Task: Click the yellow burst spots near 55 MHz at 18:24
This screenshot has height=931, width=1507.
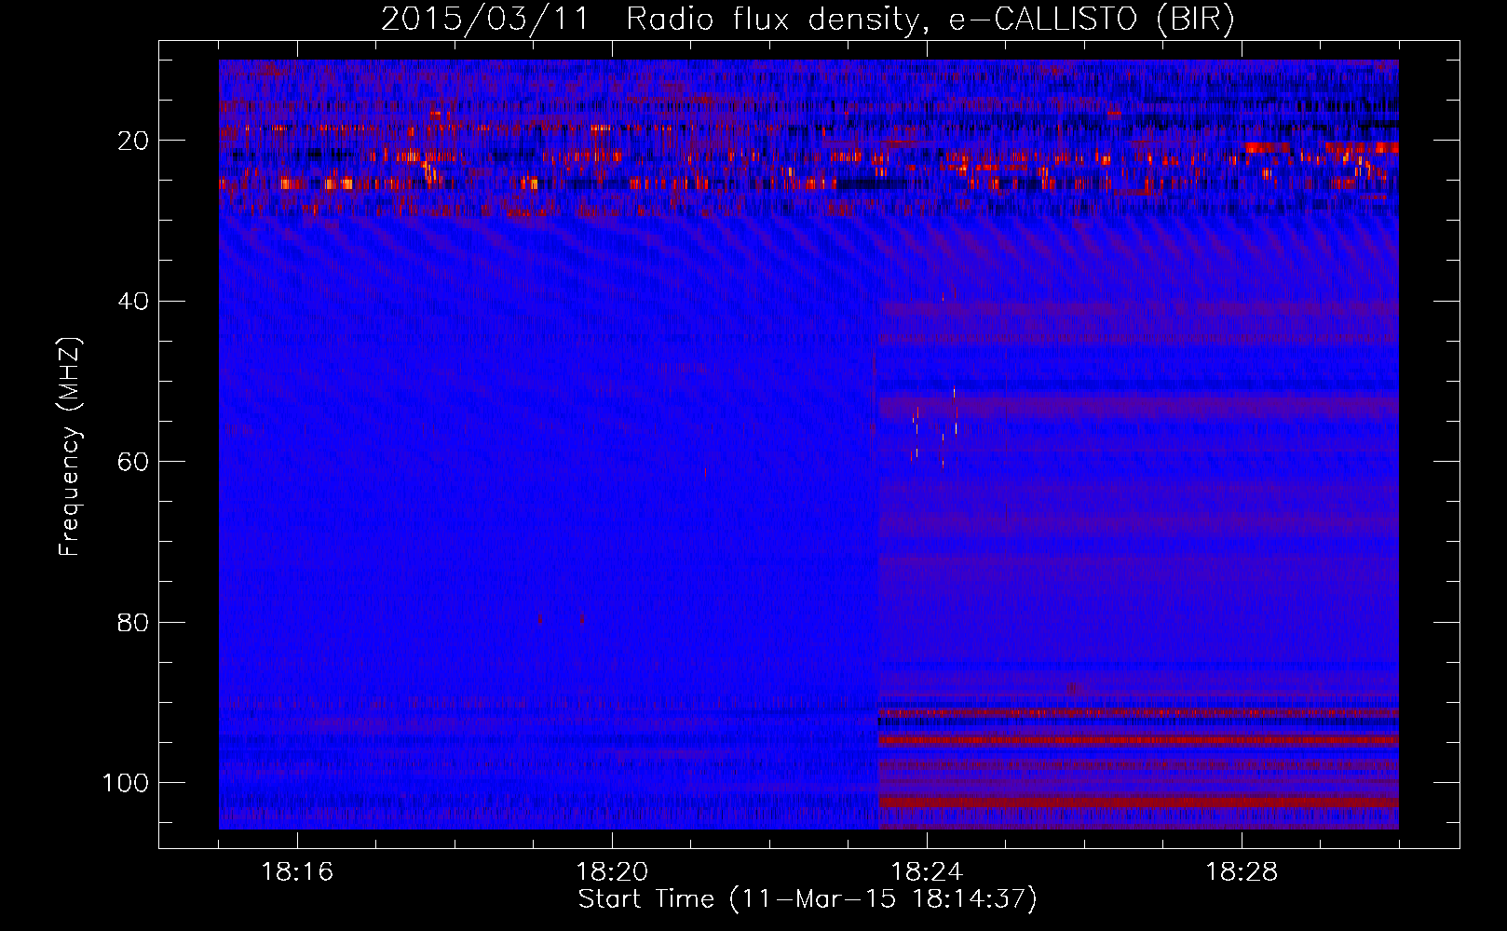Action: [934, 428]
